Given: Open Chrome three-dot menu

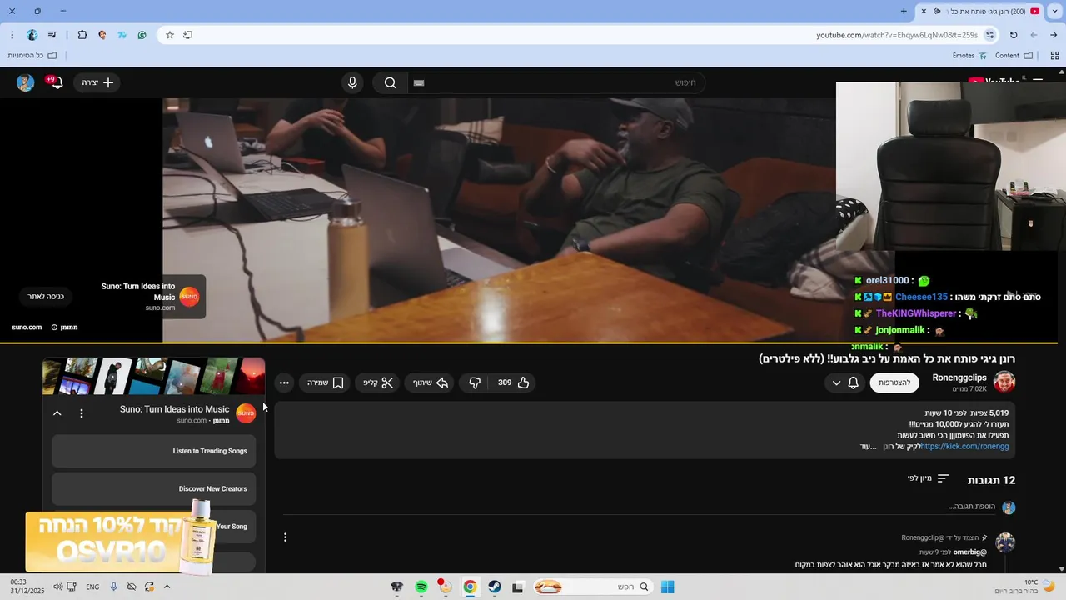Looking at the screenshot, I should [x=12, y=35].
